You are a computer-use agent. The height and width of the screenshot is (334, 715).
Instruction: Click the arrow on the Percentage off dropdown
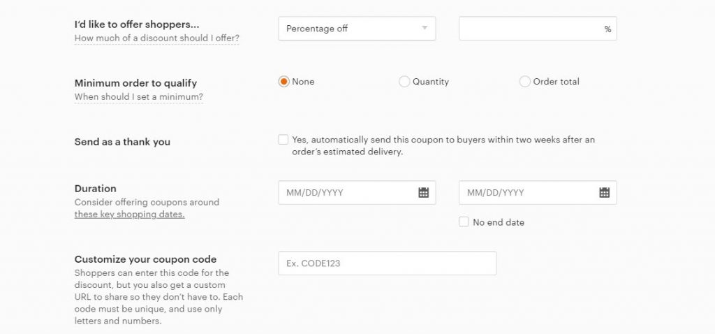click(424, 29)
